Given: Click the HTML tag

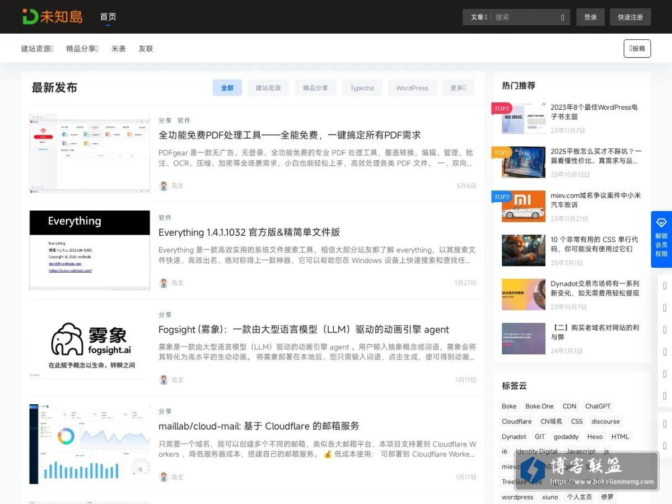Looking at the screenshot, I should pyautogui.click(x=620, y=437).
